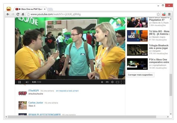Select the Xbox One ou PS4 tab
The width and height of the screenshot is (177, 123).
coord(31,9)
